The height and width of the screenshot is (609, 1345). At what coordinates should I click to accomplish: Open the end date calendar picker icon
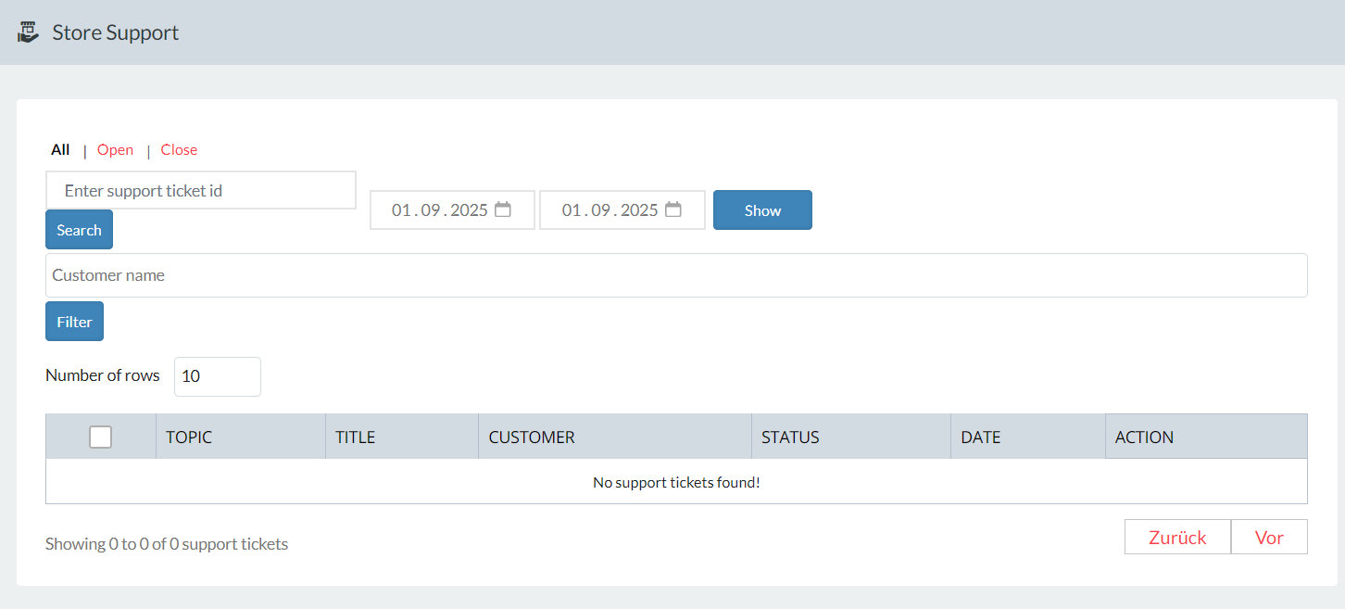(x=673, y=209)
